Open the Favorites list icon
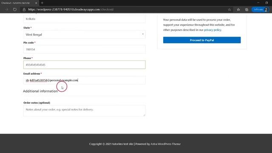The height and width of the screenshot is (153, 272). tap(238, 9)
